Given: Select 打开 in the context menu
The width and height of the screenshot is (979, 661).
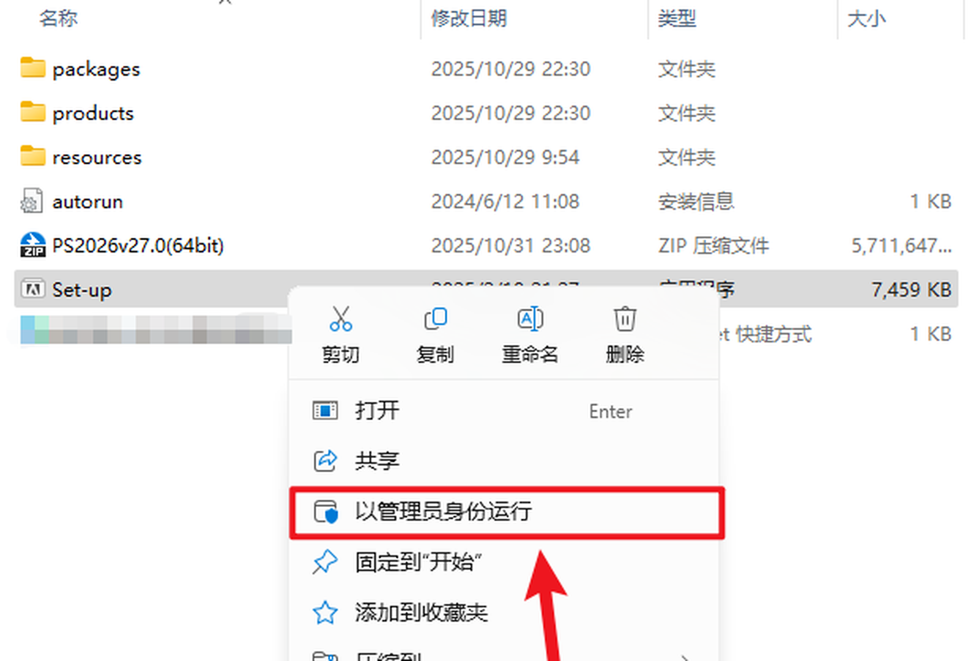Looking at the screenshot, I should tap(504, 410).
